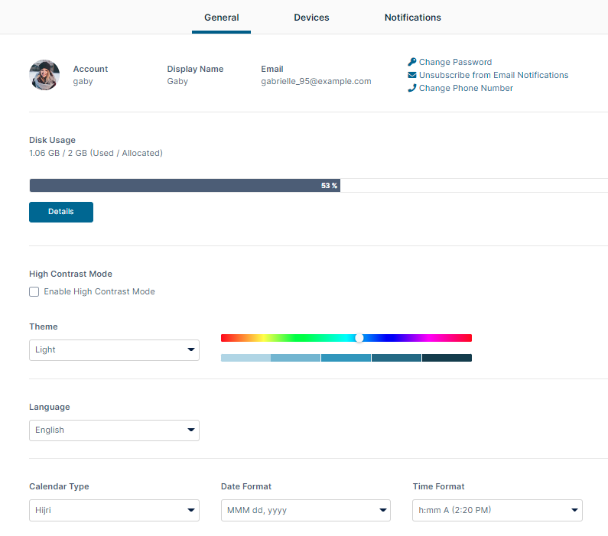Open the Theme dropdown set to Light
The width and height of the screenshot is (608, 536).
pyautogui.click(x=114, y=350)
